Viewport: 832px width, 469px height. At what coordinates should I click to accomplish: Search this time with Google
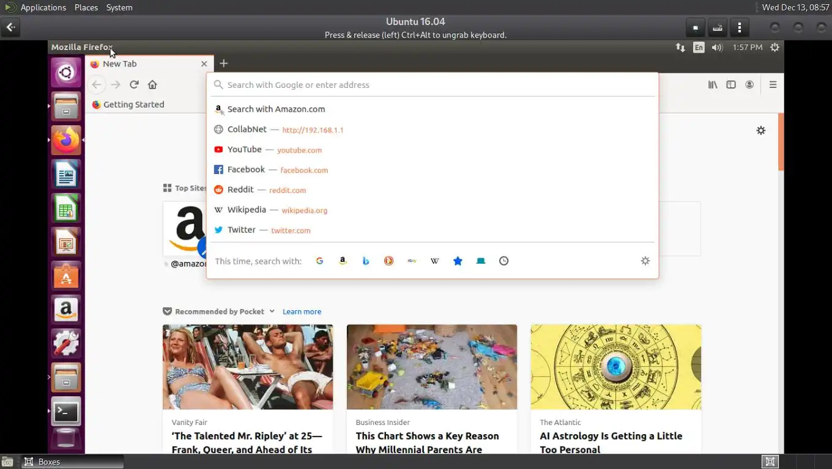click(x=319, y=261)
